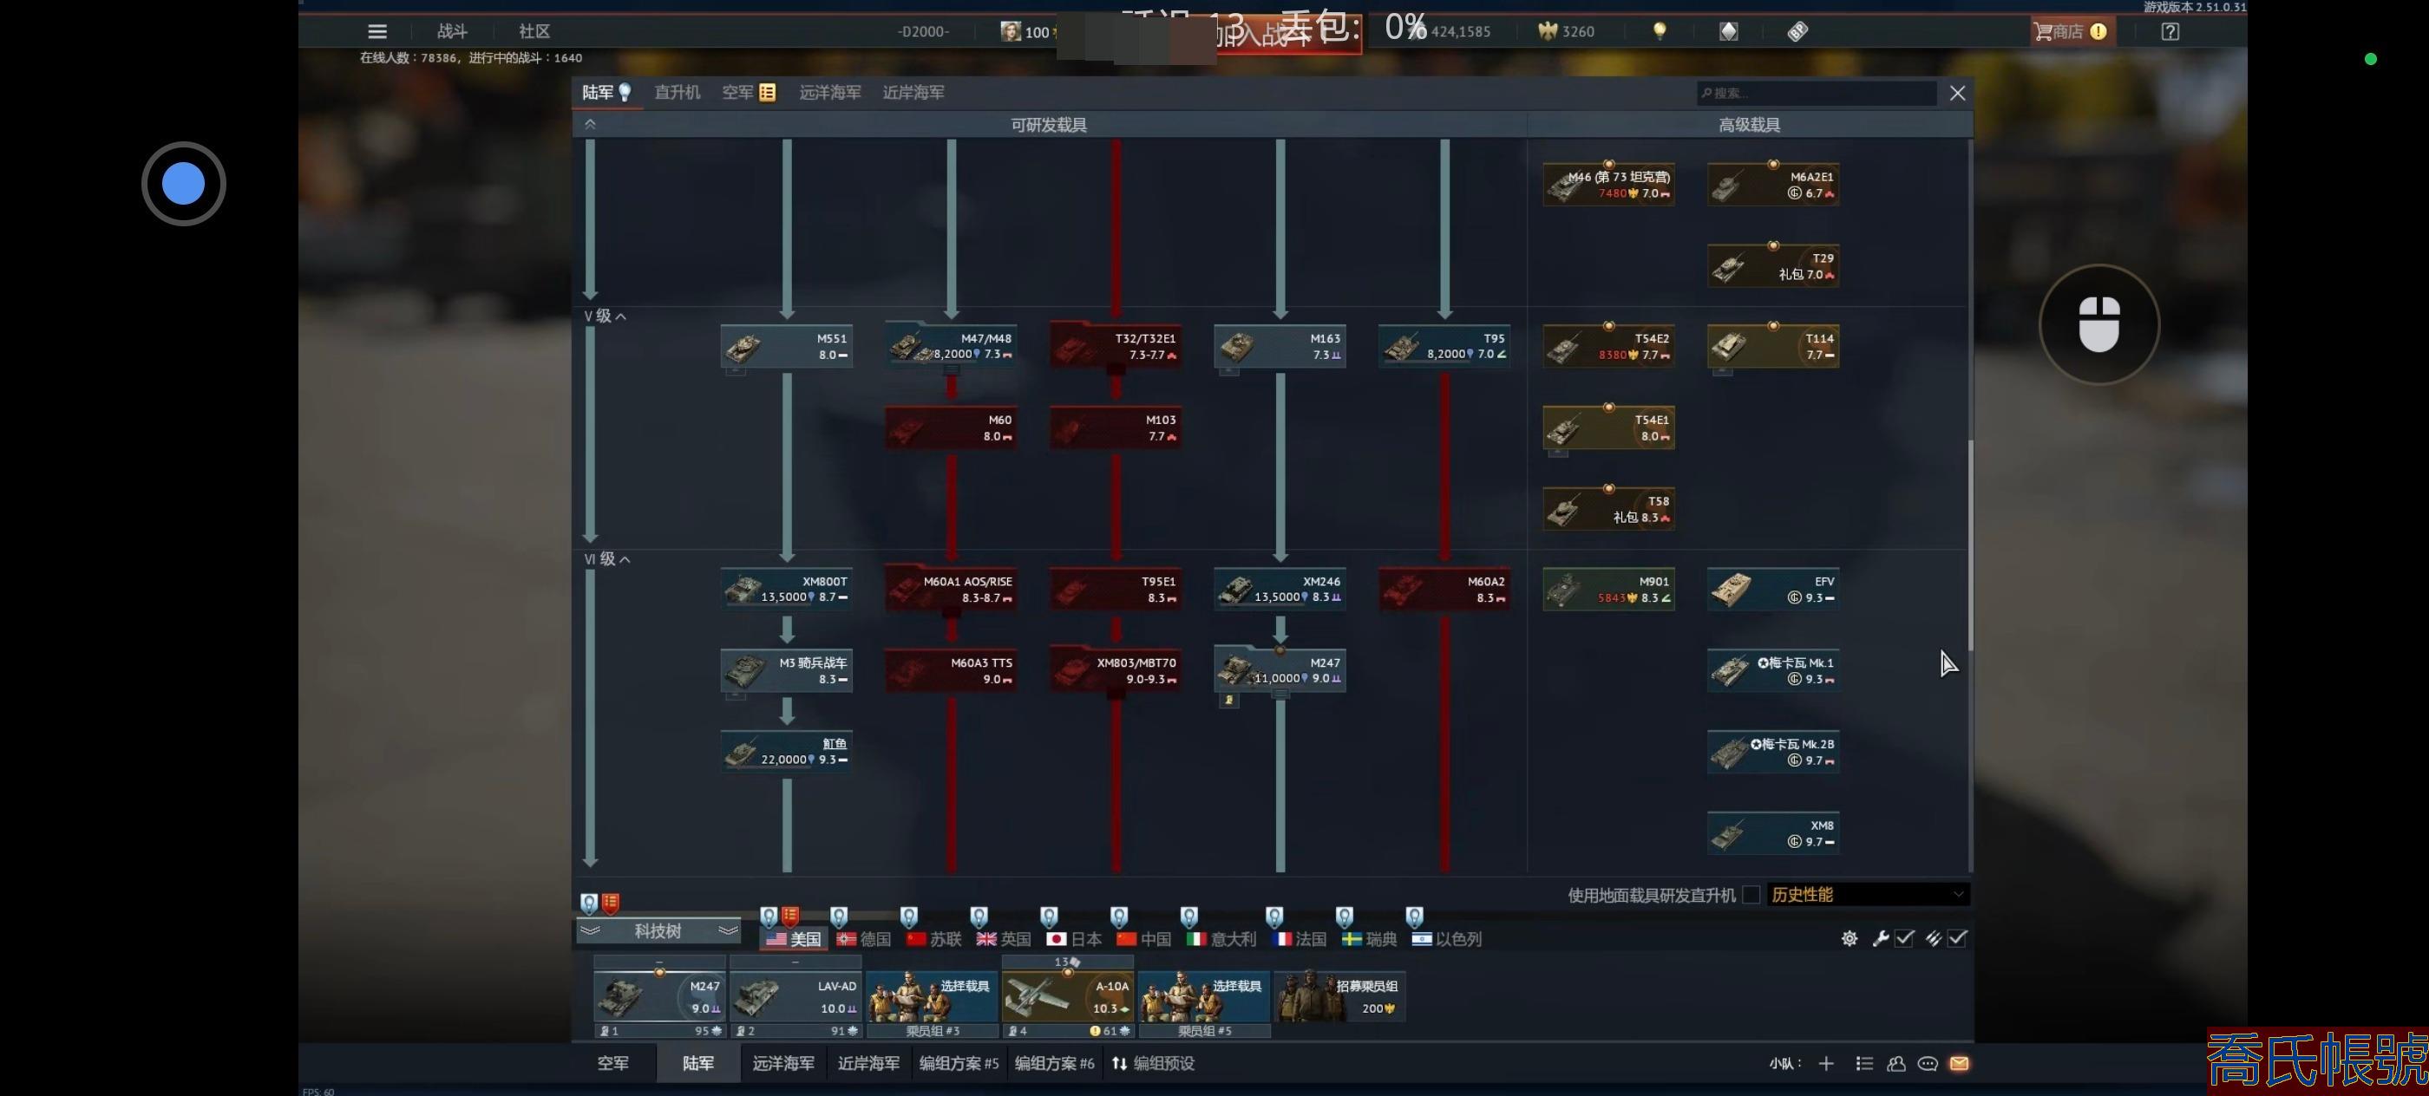Screen dimensions: 2429x1096
Task: Open the orange mail inbox icon
Action: (1959, 1063)
